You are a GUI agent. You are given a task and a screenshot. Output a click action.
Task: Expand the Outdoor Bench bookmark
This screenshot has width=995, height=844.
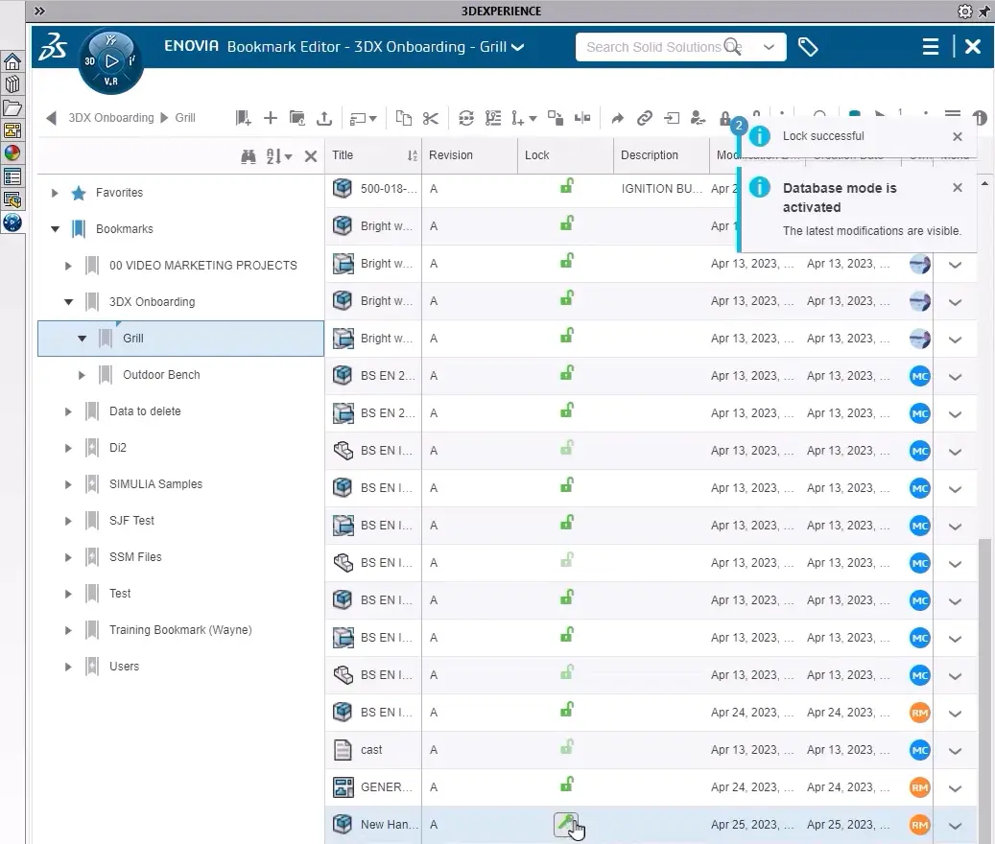pyautogui.click(x=82, y=375)
